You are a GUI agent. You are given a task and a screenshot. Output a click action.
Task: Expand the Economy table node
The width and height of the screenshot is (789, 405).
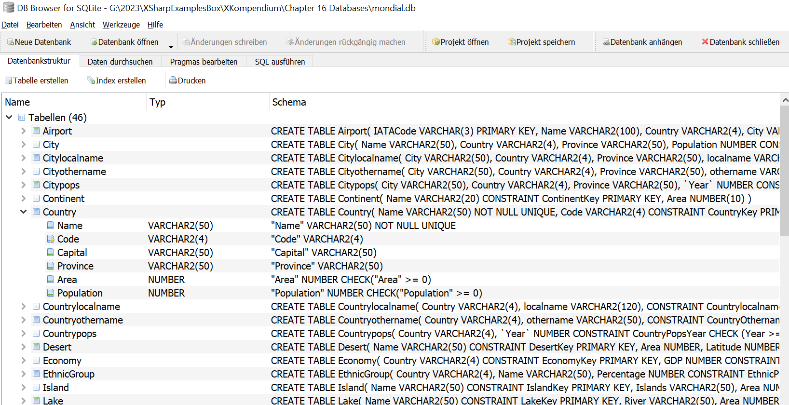(x=23, y=361)
